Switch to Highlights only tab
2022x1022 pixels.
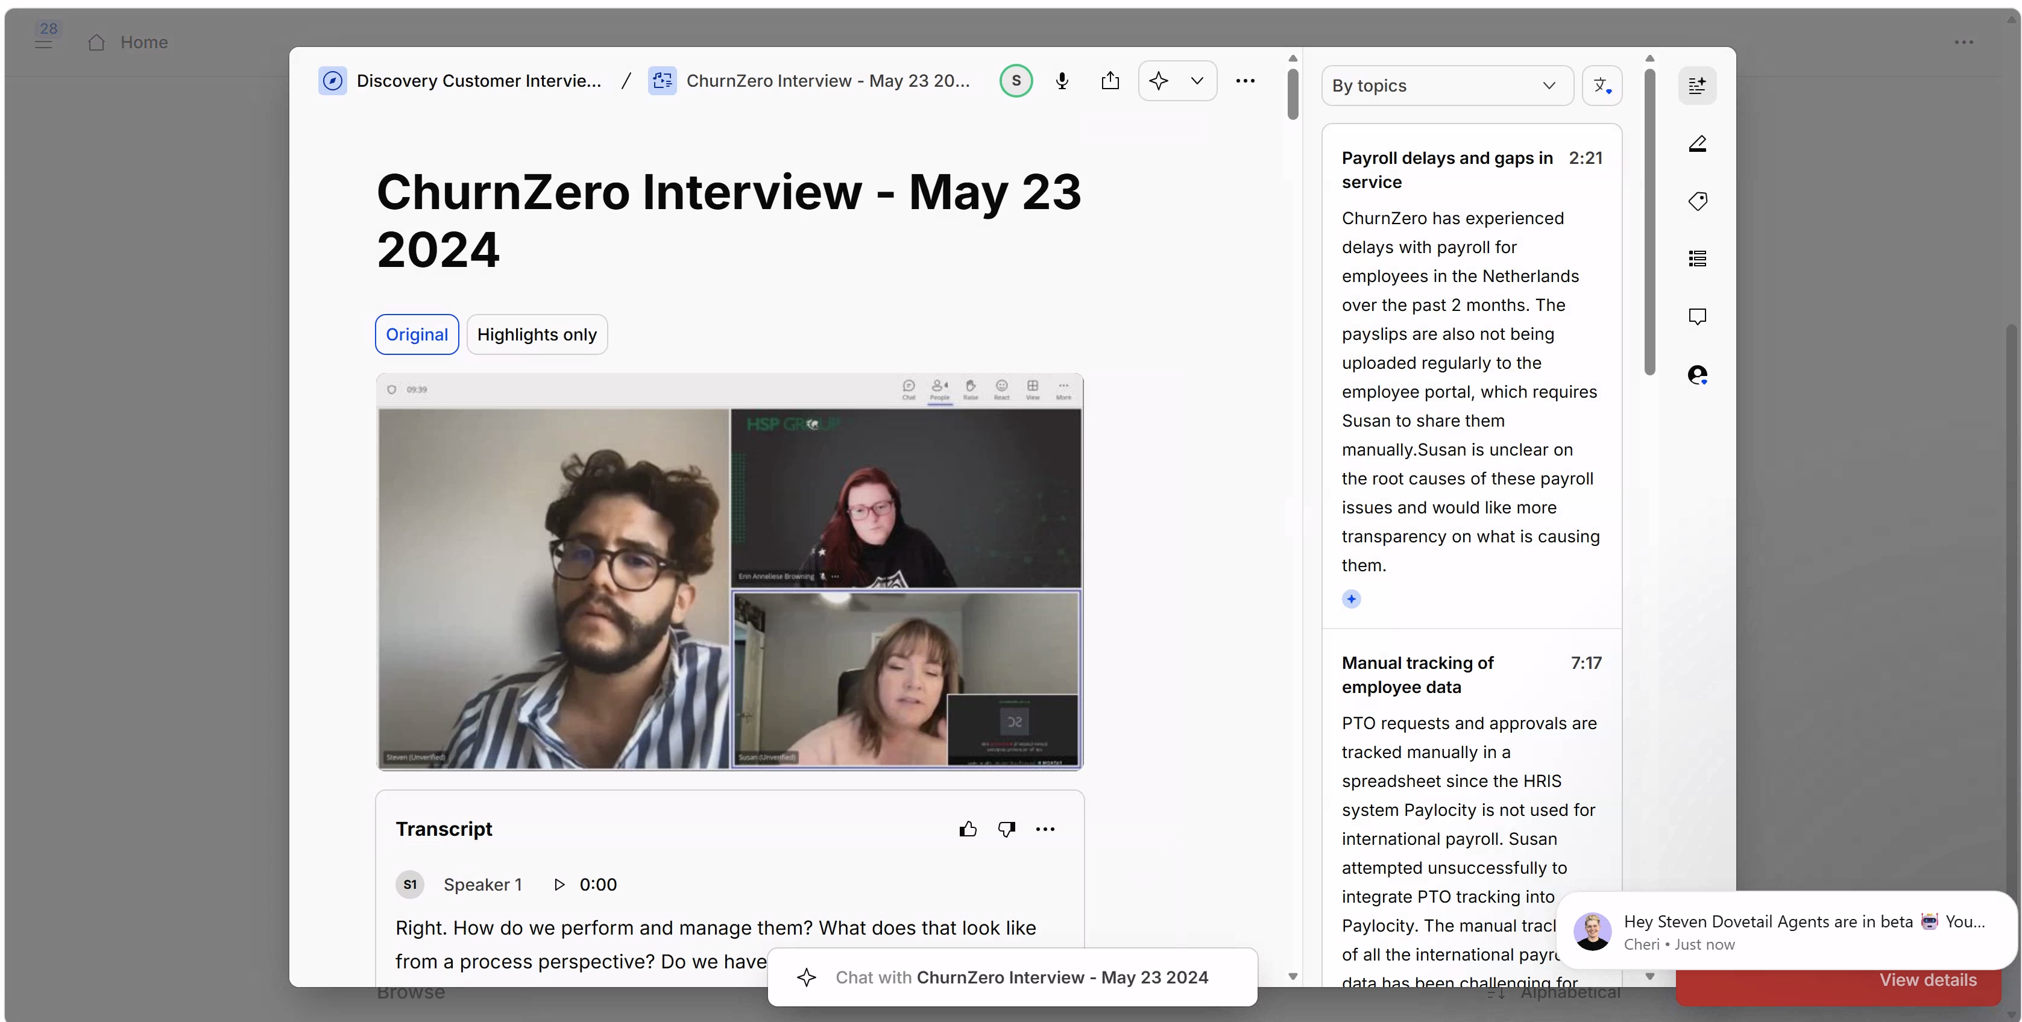(537, 334)
